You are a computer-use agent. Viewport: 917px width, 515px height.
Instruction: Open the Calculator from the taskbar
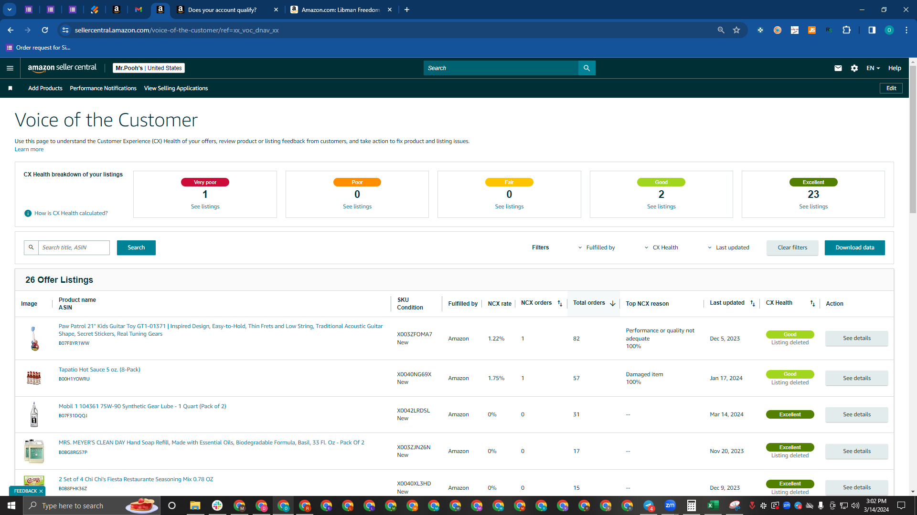[x=691, y=505]
